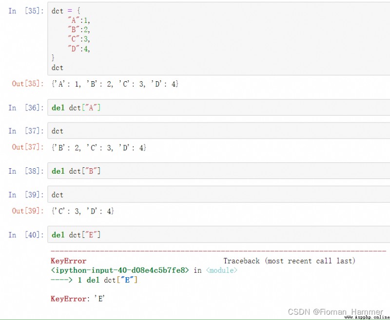Viewport: 390px width, 320px height.
Task: Click the Out[35] dictionary output text
Action: tap(115, 84)
